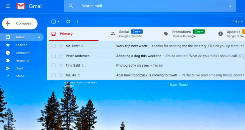Open the main menu hamburger icon
This screenshot has height=130, width=245.
point(8,6)
